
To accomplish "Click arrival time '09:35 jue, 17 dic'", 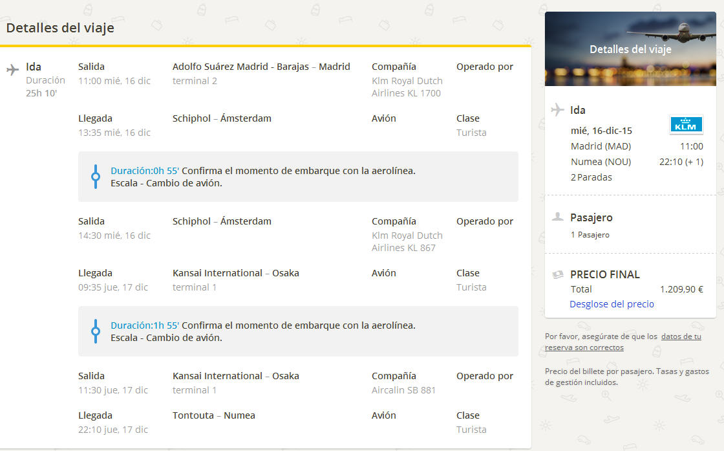I will tap(112, 287).
